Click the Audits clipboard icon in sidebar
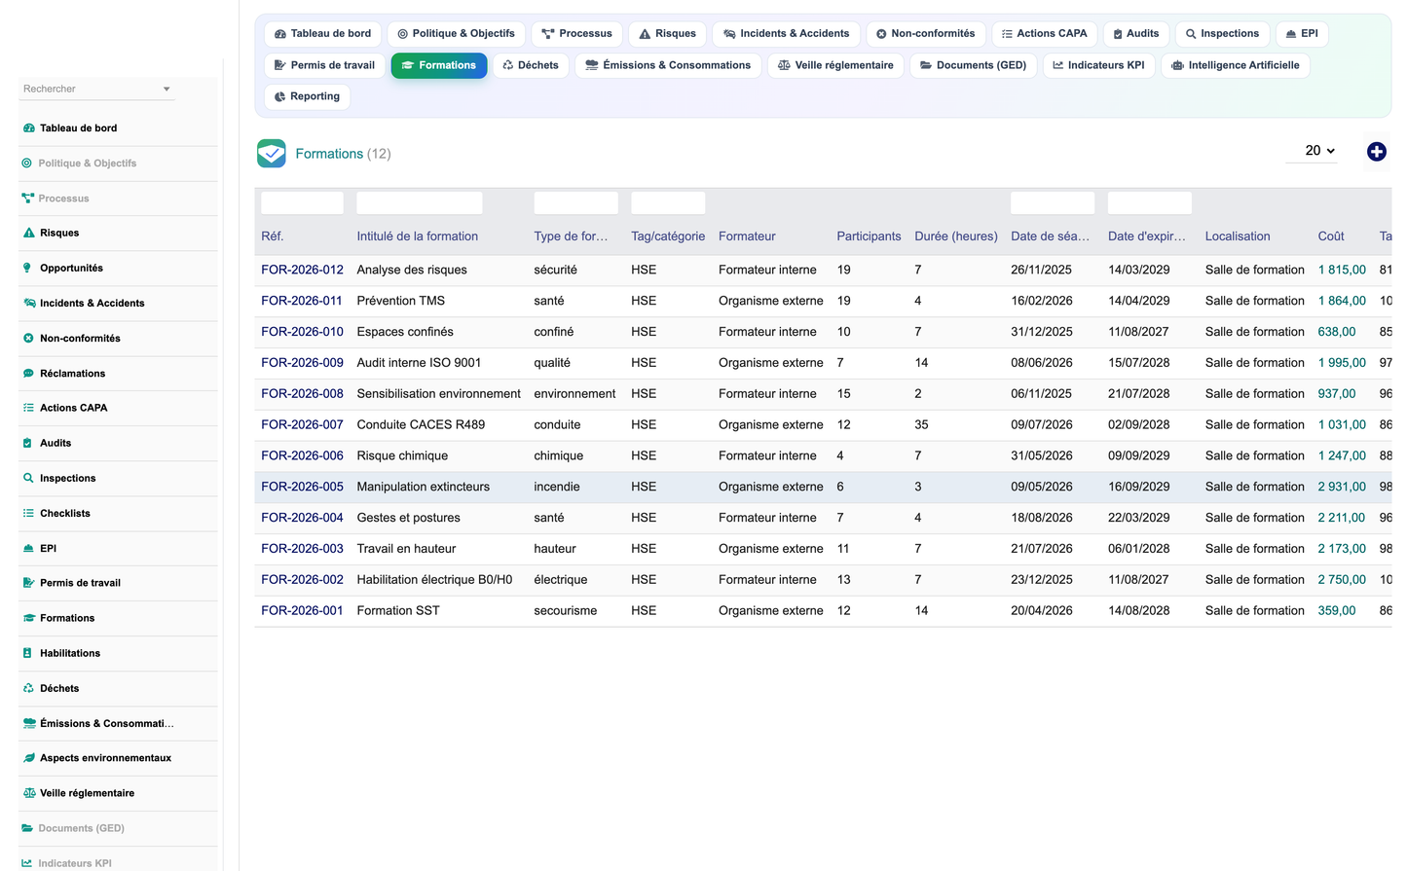 click(28, 443)
